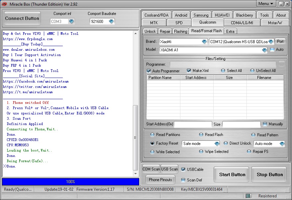Uncheck the Make Xml checkbox
292x200 pixels.
click(189, 71)
